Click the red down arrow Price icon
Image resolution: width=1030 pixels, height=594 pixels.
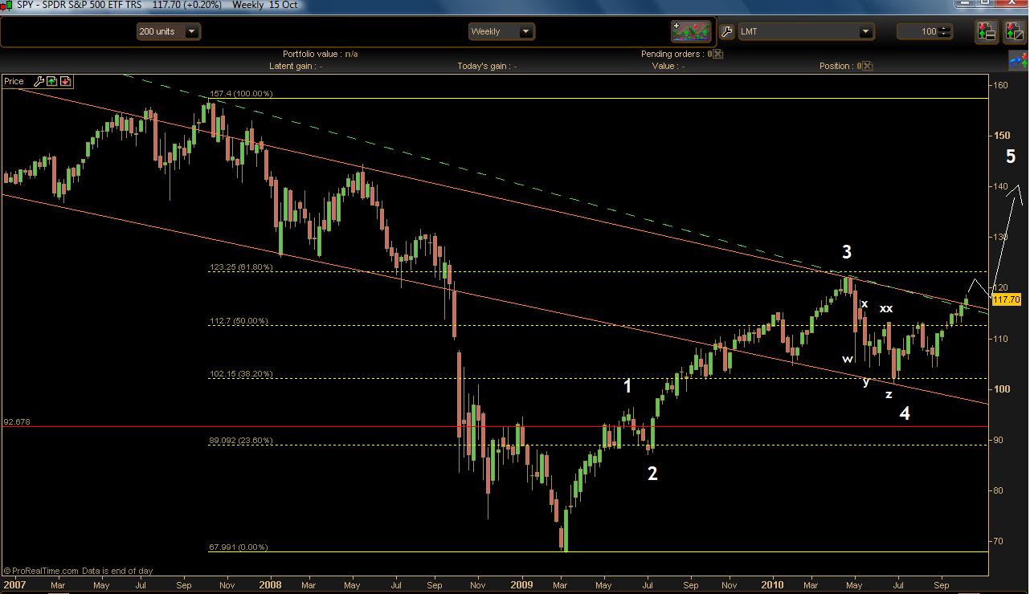coord(65,81)
